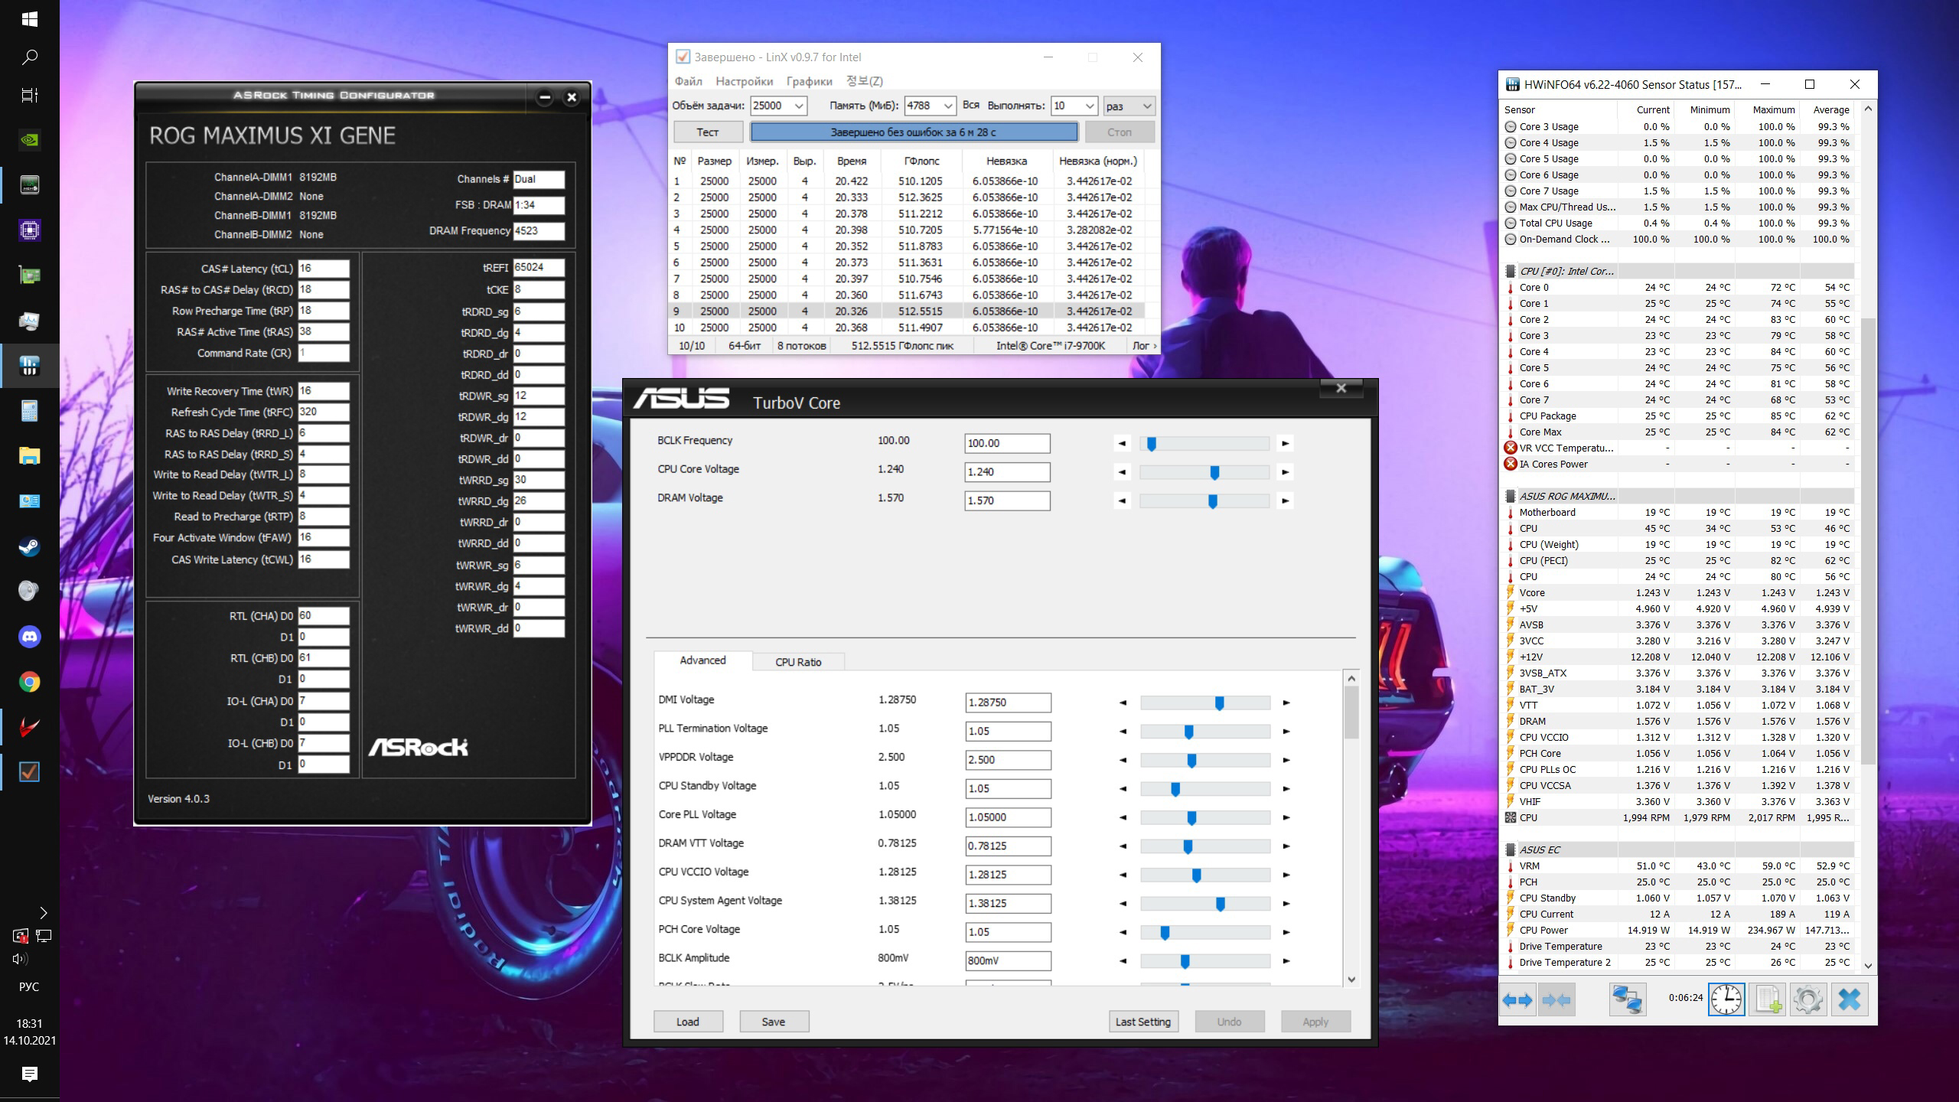Screen dimensions: 1959x1102
Task: Click HWiNFO expand columns arrows icon
Action: [1517, 999]
